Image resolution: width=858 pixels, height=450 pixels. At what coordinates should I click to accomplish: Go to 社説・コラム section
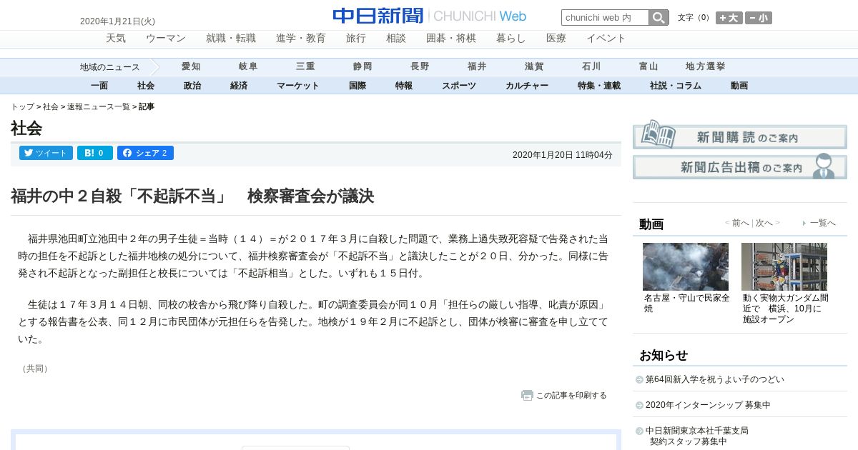tap(676, 86)
